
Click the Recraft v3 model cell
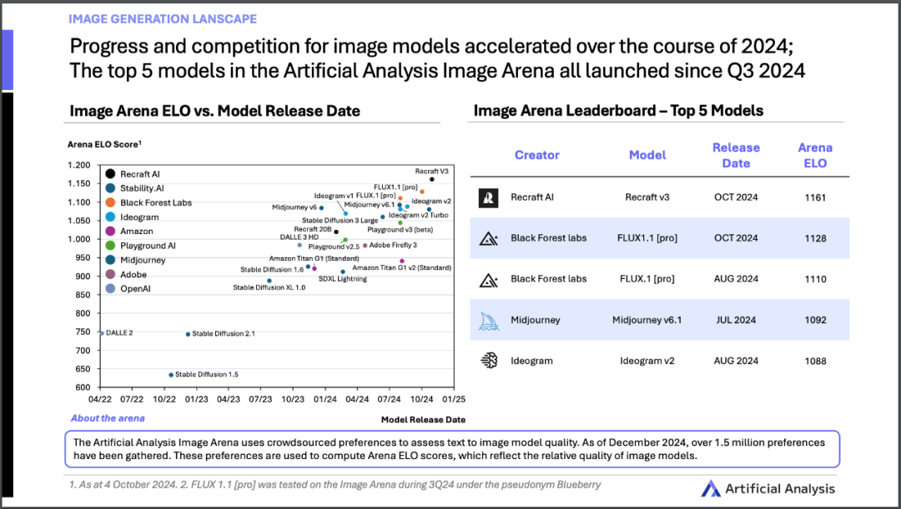pos(647,197)
